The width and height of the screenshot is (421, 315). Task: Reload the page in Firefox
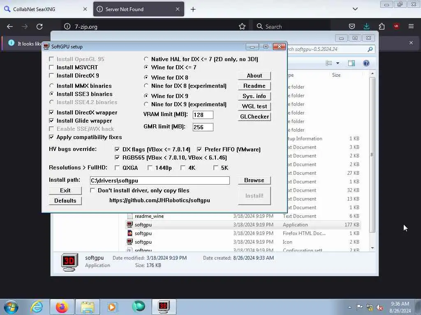pyautogui.click(x=39, y=27)
